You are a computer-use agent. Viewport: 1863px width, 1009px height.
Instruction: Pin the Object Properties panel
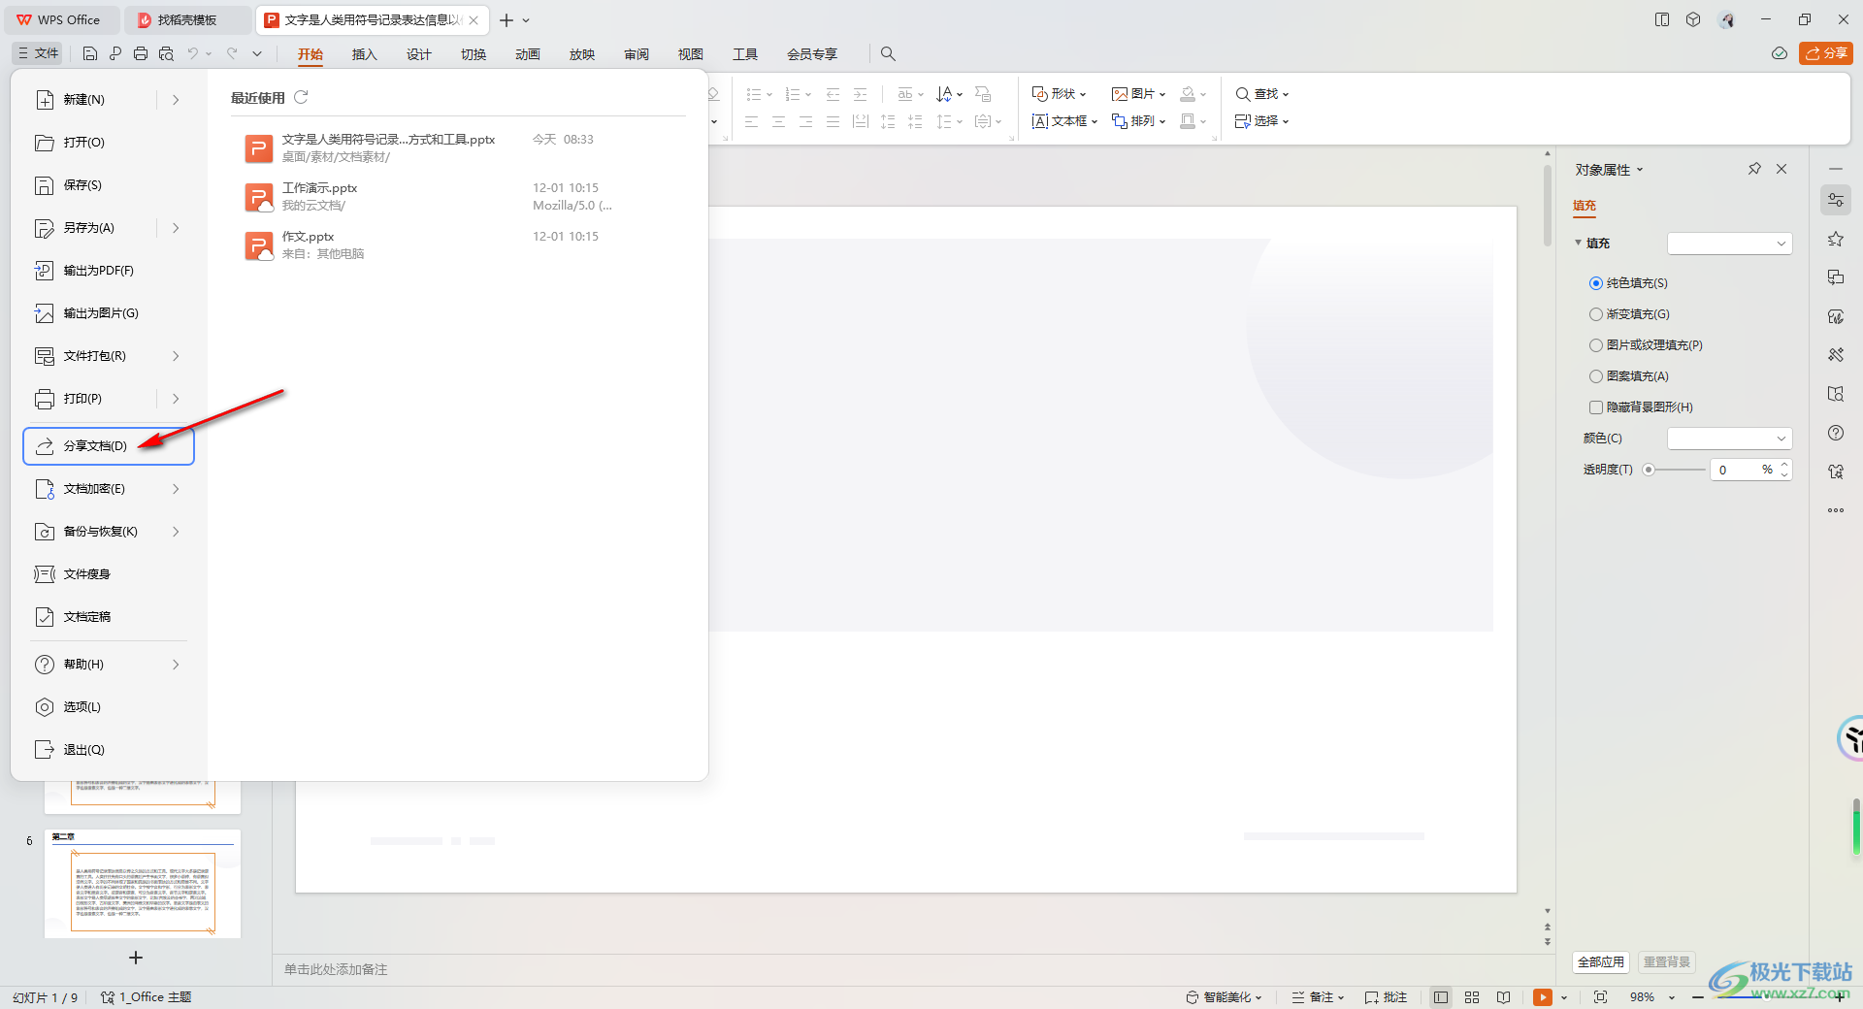(1754, 169)
